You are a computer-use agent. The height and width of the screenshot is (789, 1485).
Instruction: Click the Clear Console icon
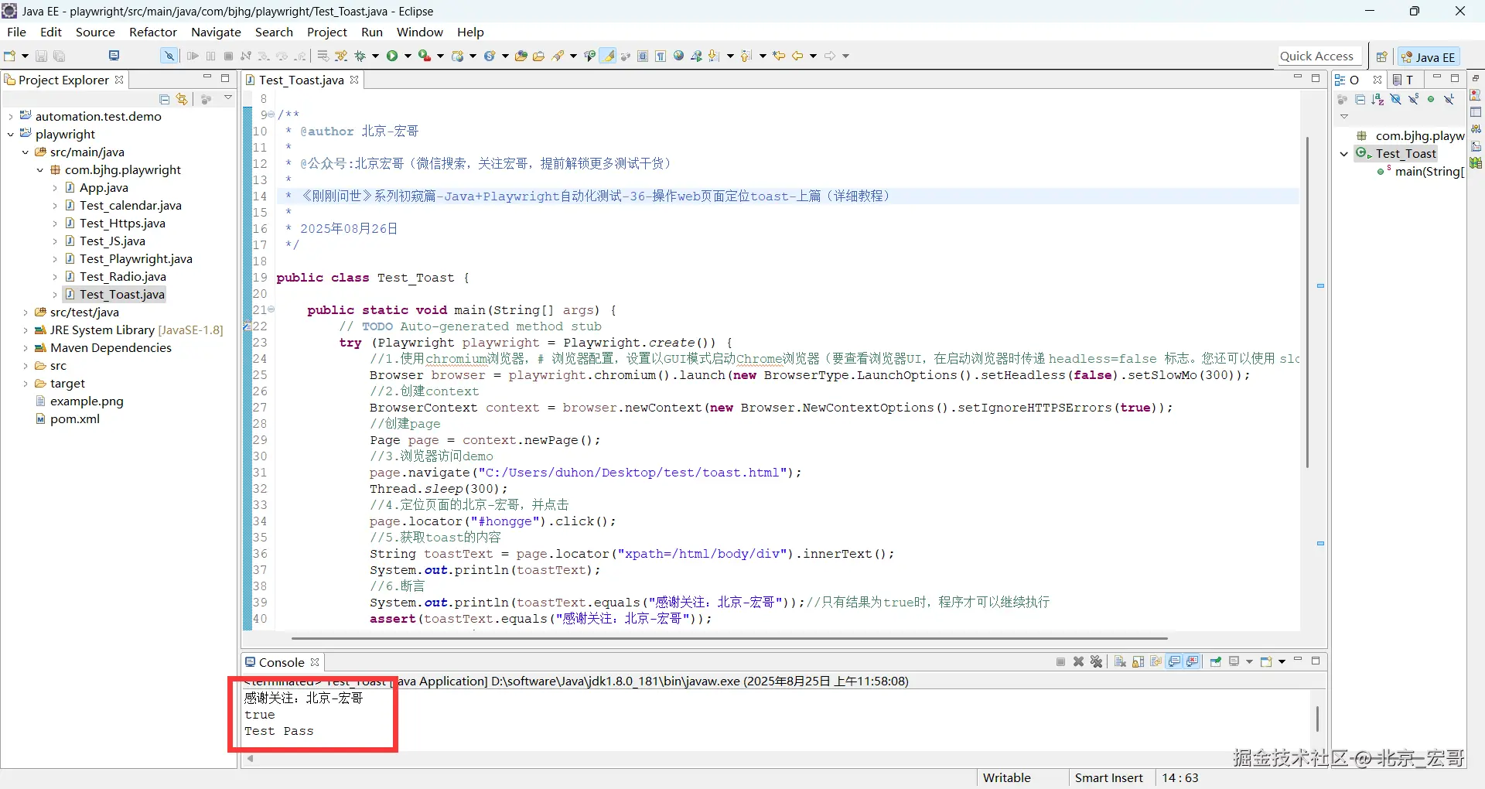[x=1120, y=662]
